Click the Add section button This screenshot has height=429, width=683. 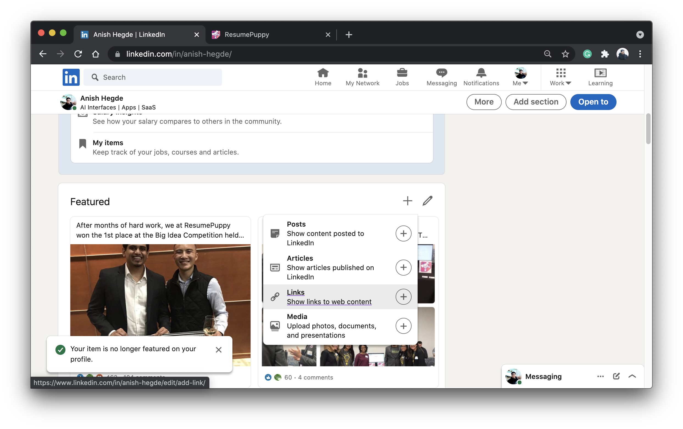click(x=536, y=102)
